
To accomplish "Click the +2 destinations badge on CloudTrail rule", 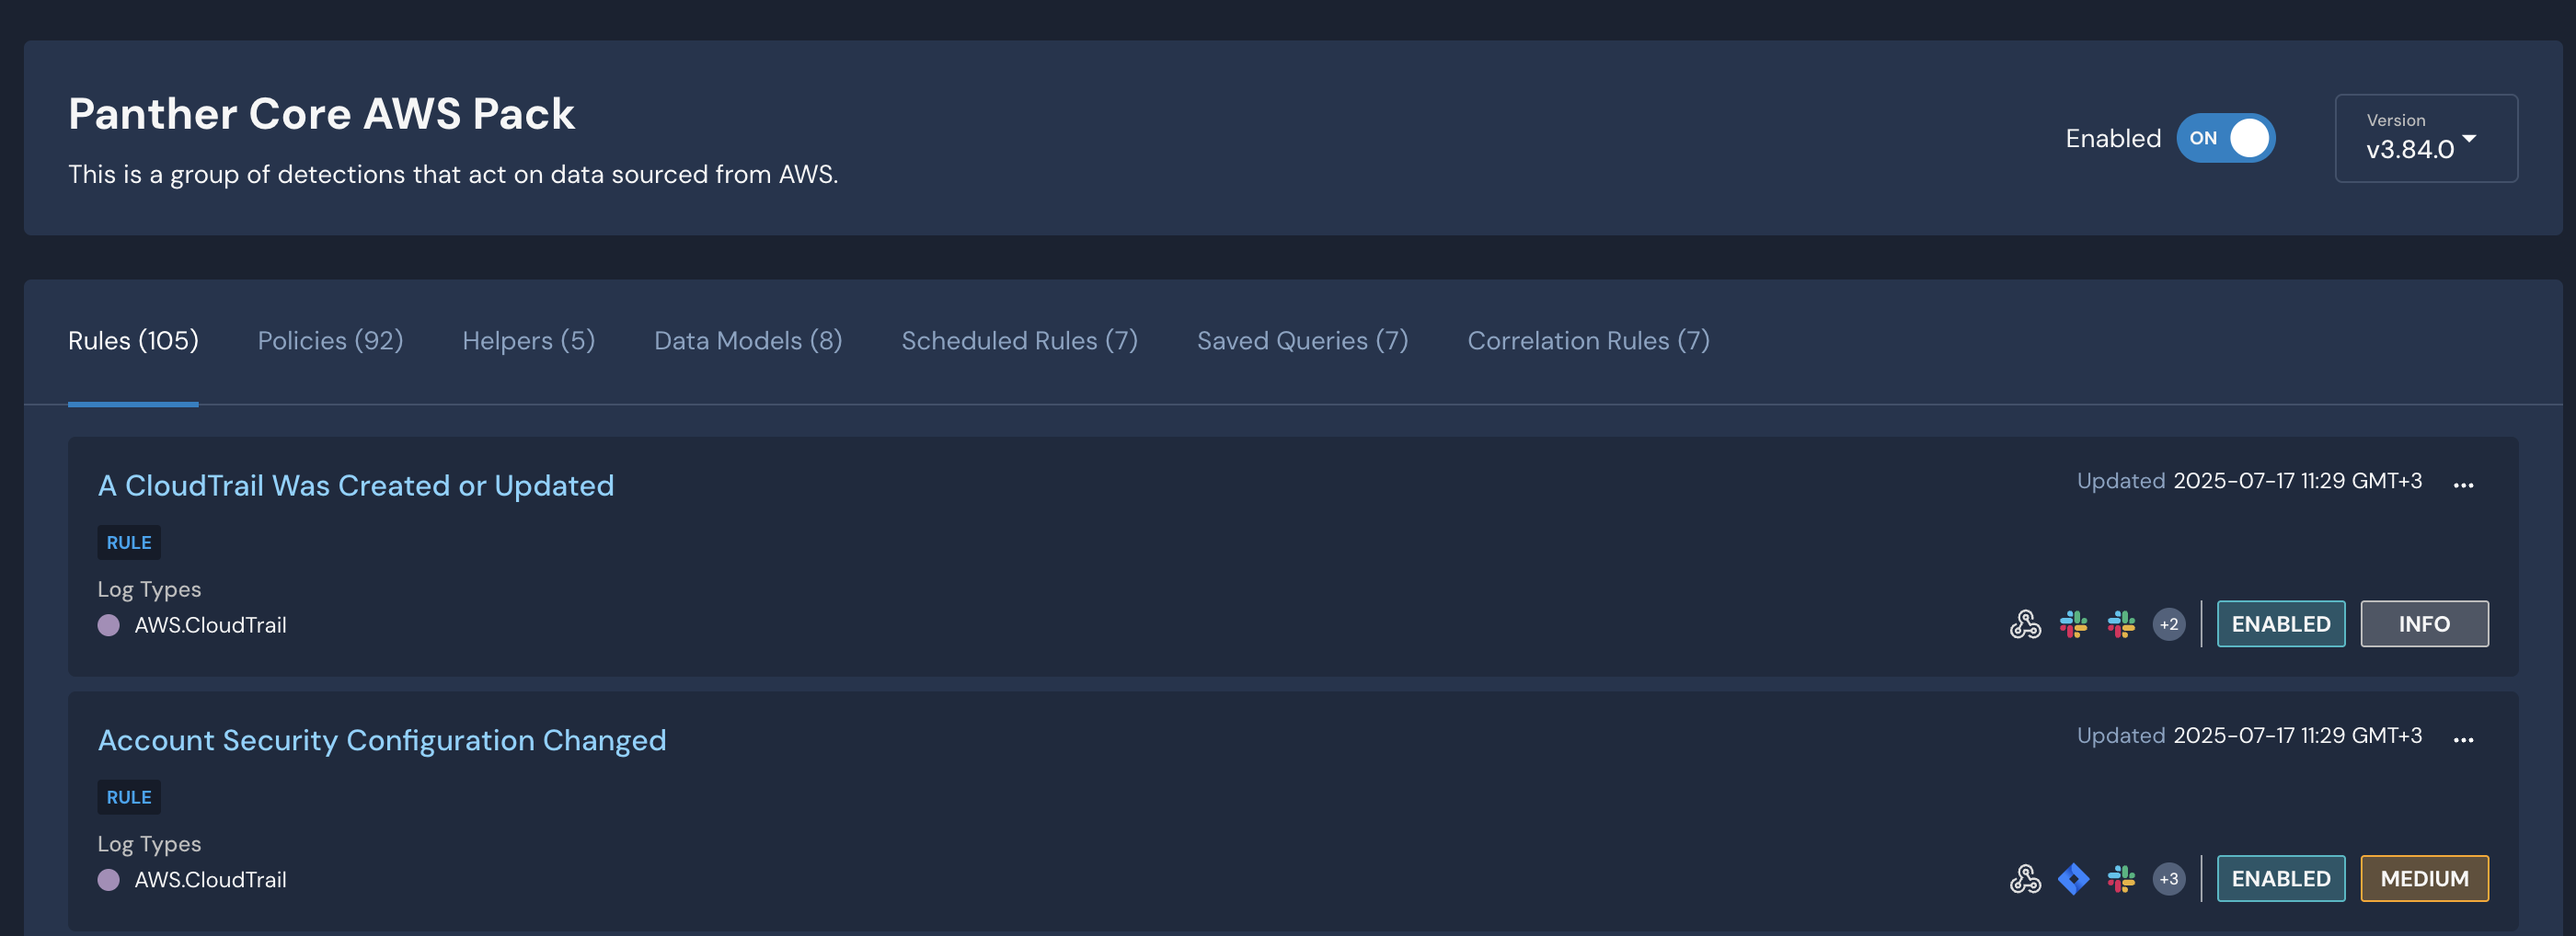I will coord(2169,624).
